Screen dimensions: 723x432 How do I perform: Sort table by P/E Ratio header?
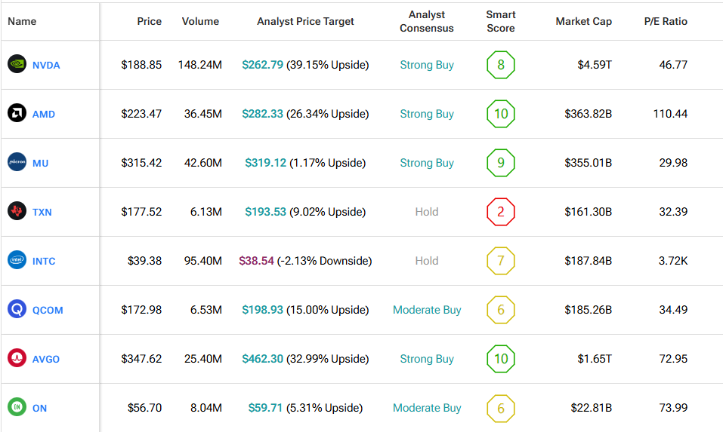coord(666,21)
